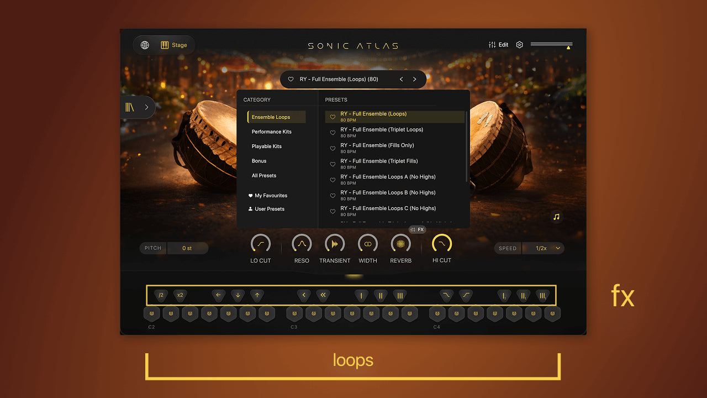Go to the next preset
This screenshot has width=707, height=398.
tap(415, 79)
